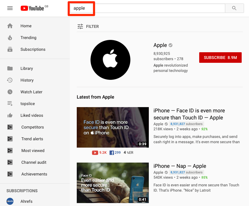The width and height of the screenshot is (249, 206).
Task: Click the verified badge next to Apple
Action: pyautogui.click(x=171, y=45)
